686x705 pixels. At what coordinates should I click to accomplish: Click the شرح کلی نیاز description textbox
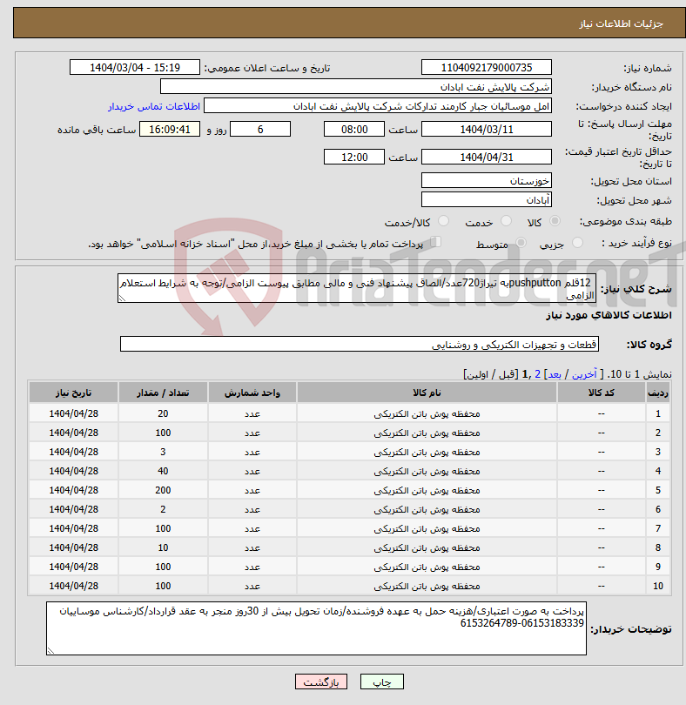tap(357, 288)
